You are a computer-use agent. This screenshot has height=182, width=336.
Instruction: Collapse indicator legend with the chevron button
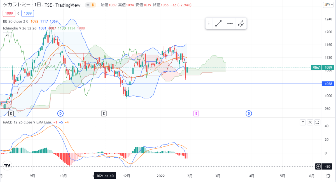[x=7, y=35]
